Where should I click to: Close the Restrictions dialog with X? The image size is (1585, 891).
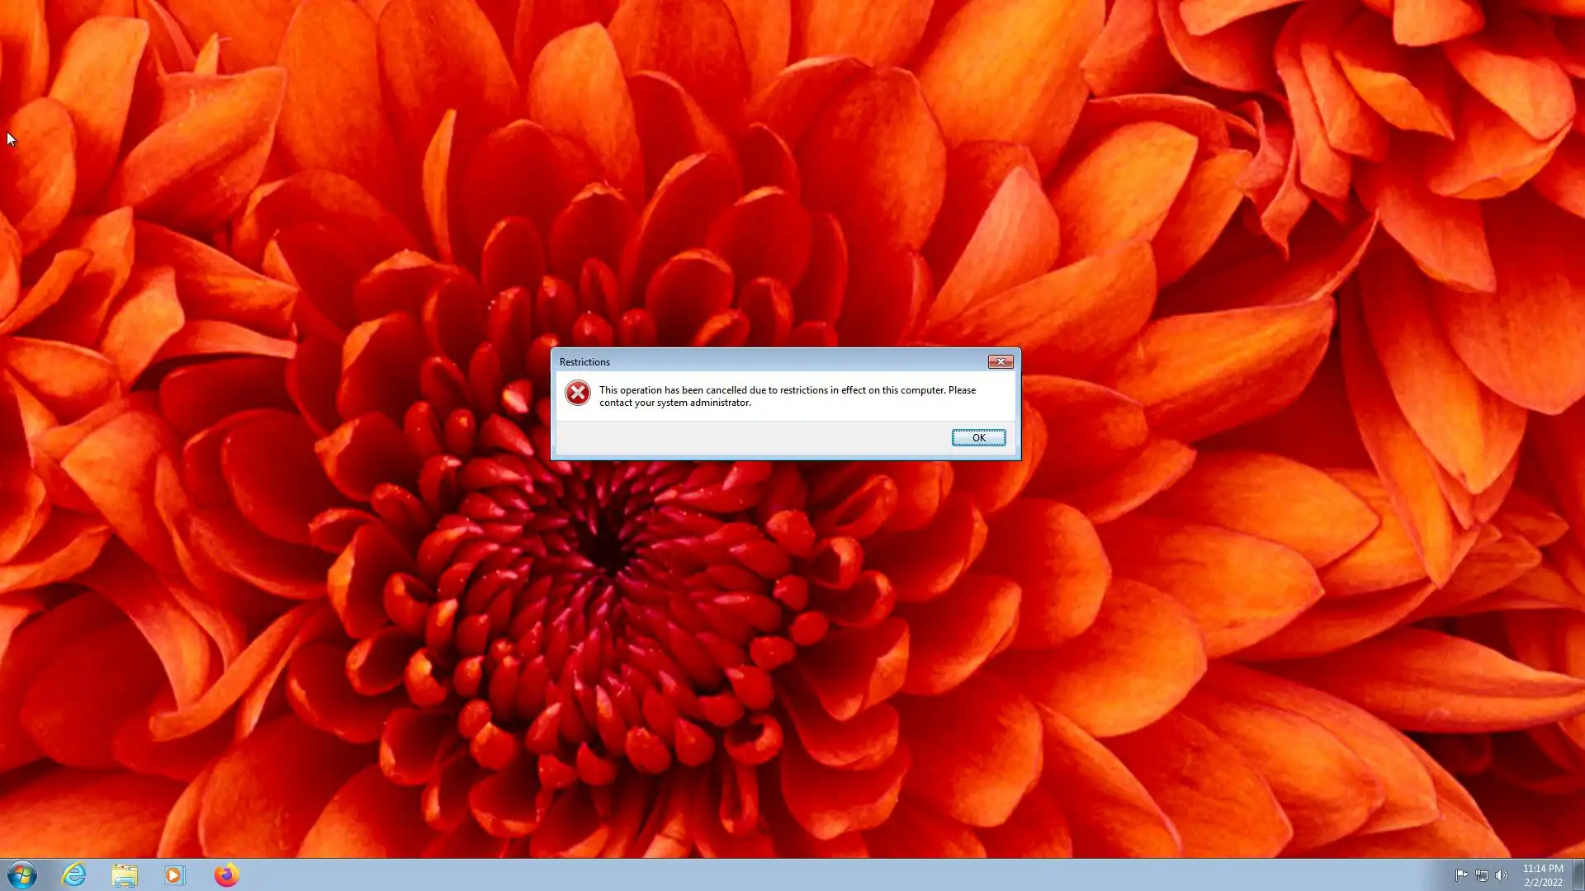[1001, 361]
